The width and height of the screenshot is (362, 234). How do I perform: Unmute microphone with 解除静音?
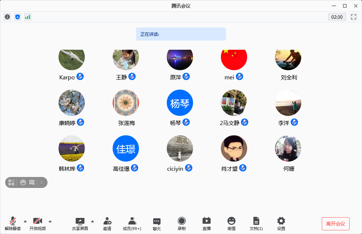[13, 223]
